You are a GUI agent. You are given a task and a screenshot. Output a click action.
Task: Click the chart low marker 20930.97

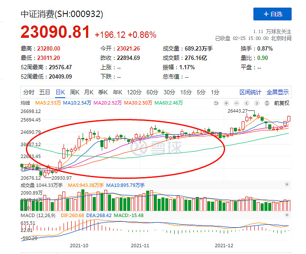click(x=61, y=178)
